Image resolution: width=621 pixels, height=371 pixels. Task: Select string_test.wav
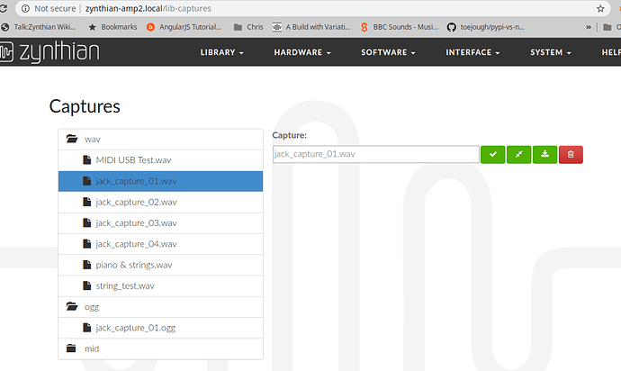[160, 285]
